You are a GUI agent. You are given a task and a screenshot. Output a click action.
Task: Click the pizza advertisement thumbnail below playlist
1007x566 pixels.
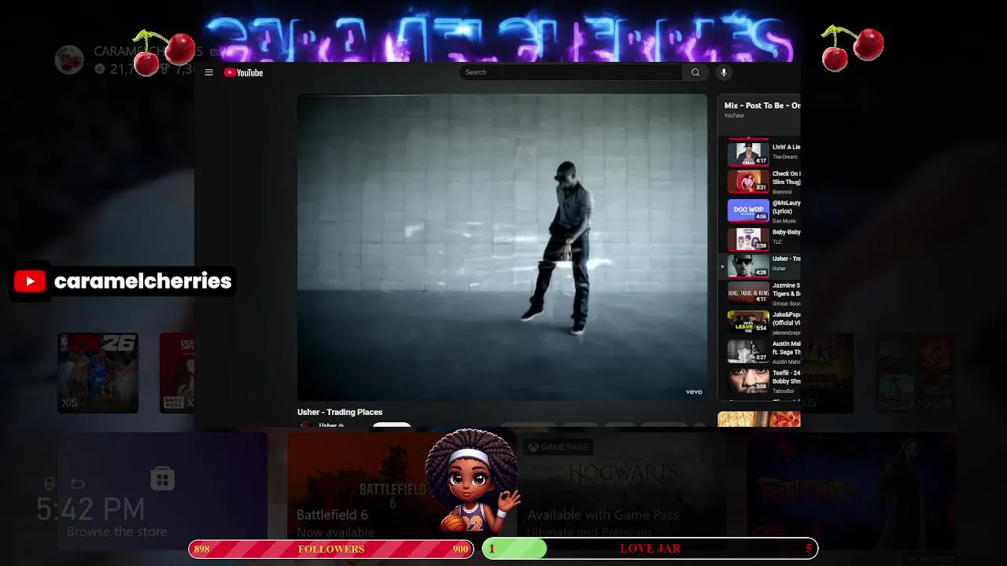click(758, 419)
